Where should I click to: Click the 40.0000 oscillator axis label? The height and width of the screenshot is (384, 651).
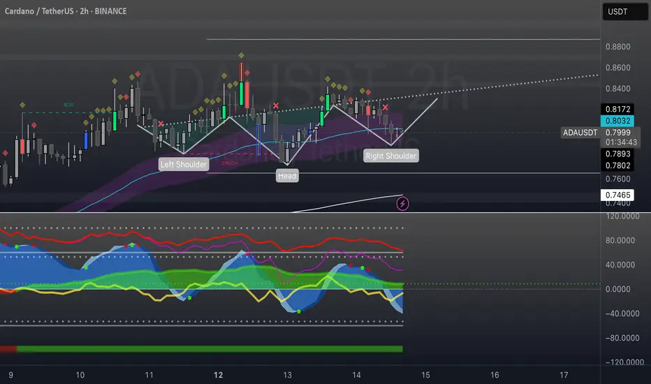tap(620, 265)
